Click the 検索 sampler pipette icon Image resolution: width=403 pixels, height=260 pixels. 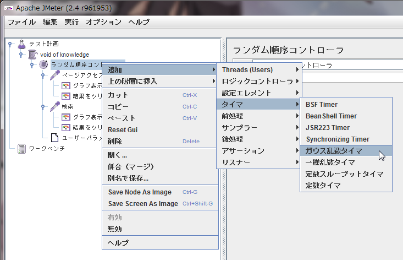pos(55,106)
